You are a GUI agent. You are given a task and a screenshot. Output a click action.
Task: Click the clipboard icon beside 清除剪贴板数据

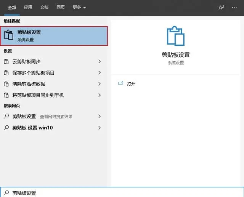click(x=6, y=84)
